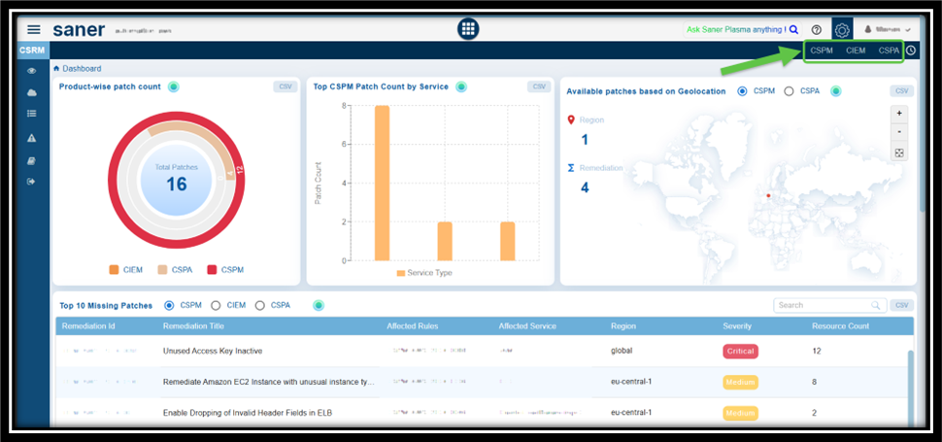Click info icon beside Top CSPM Patch Count
Viewport: 942px width, 442px height.
[x=460, y=86]
